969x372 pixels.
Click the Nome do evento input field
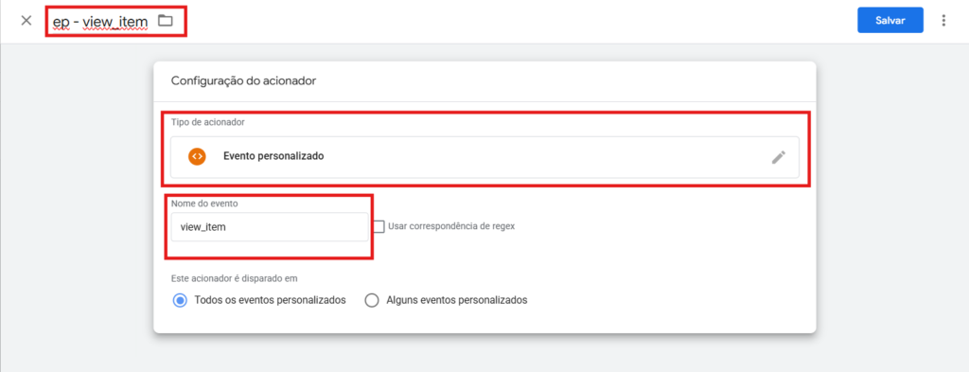coord(270,227)
